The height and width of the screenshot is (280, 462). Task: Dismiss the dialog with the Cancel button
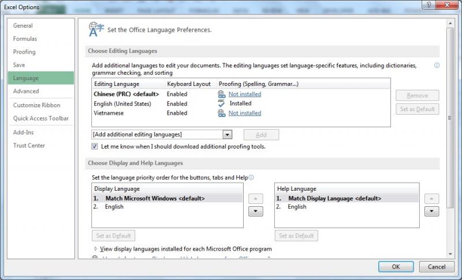437,267
